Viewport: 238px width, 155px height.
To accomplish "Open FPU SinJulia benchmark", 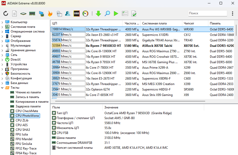I will click(24, 144).
